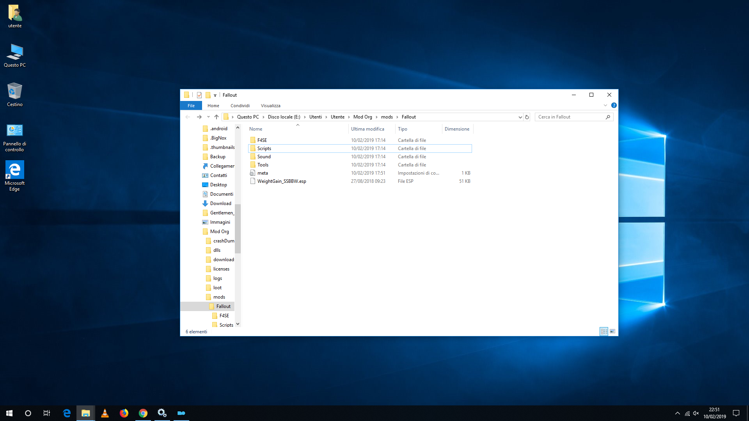The width and height of the screenshot is (749, 421).
Task: Click the Properties quick access toolbar icon
Action: 199,95
